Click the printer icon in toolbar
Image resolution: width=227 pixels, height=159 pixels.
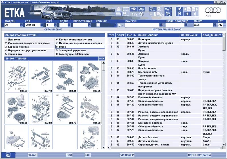[119, 9]
